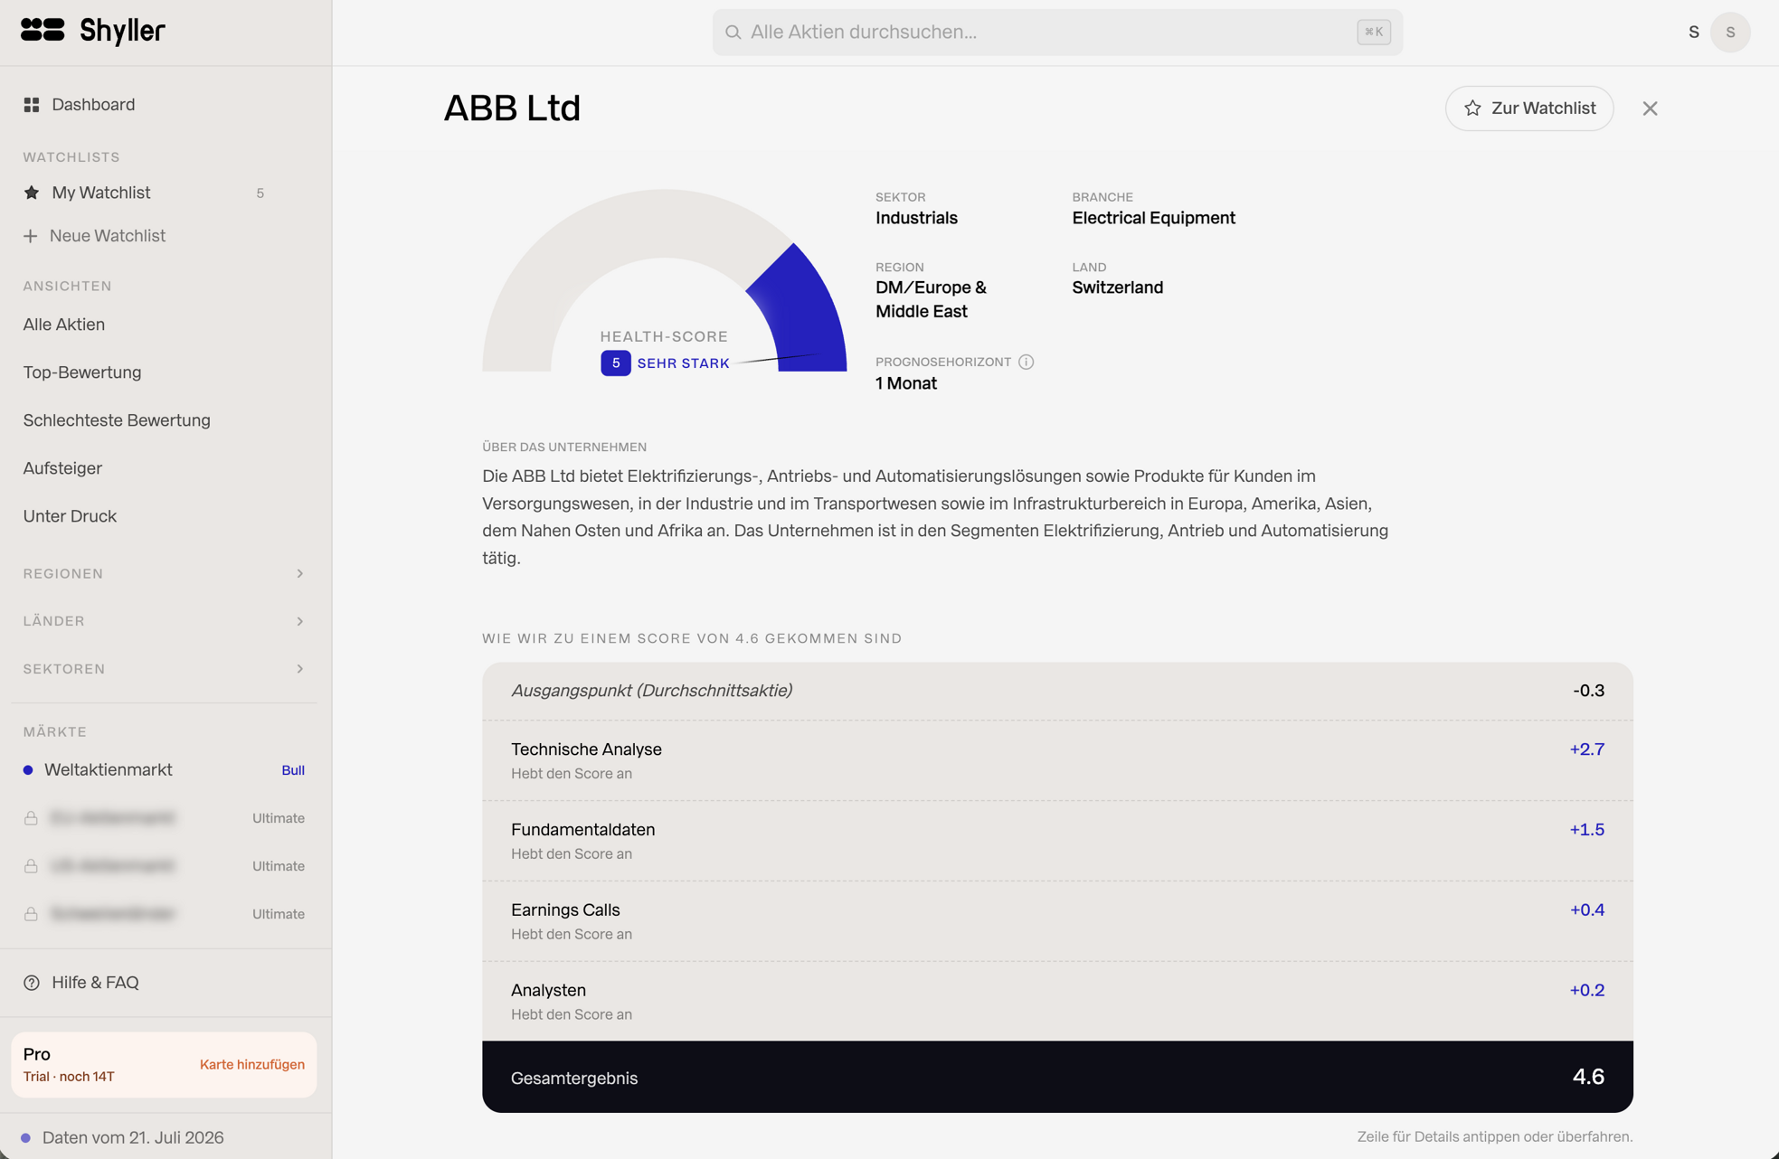Select Alle Aktien view
The height and width of the screenshot is (1159, 1779).
click(x=164, y=325)
